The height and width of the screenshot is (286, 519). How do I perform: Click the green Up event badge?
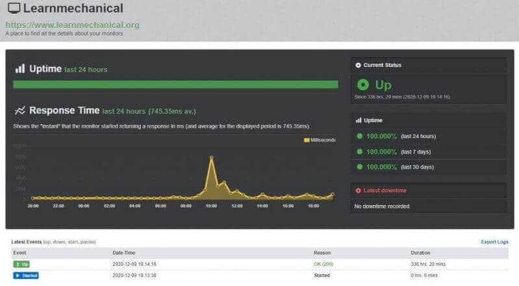pyautogui.click(x=21, y=264)
